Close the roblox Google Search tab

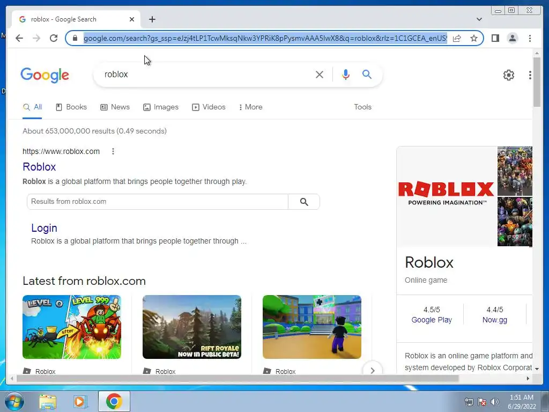tap(132, 19)
